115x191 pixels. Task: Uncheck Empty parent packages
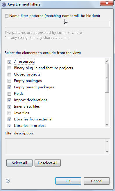9,87
